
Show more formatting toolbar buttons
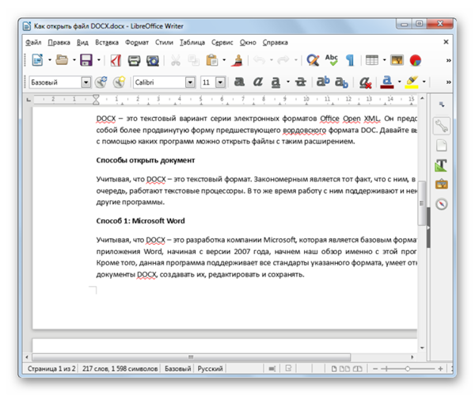[449, 82]
